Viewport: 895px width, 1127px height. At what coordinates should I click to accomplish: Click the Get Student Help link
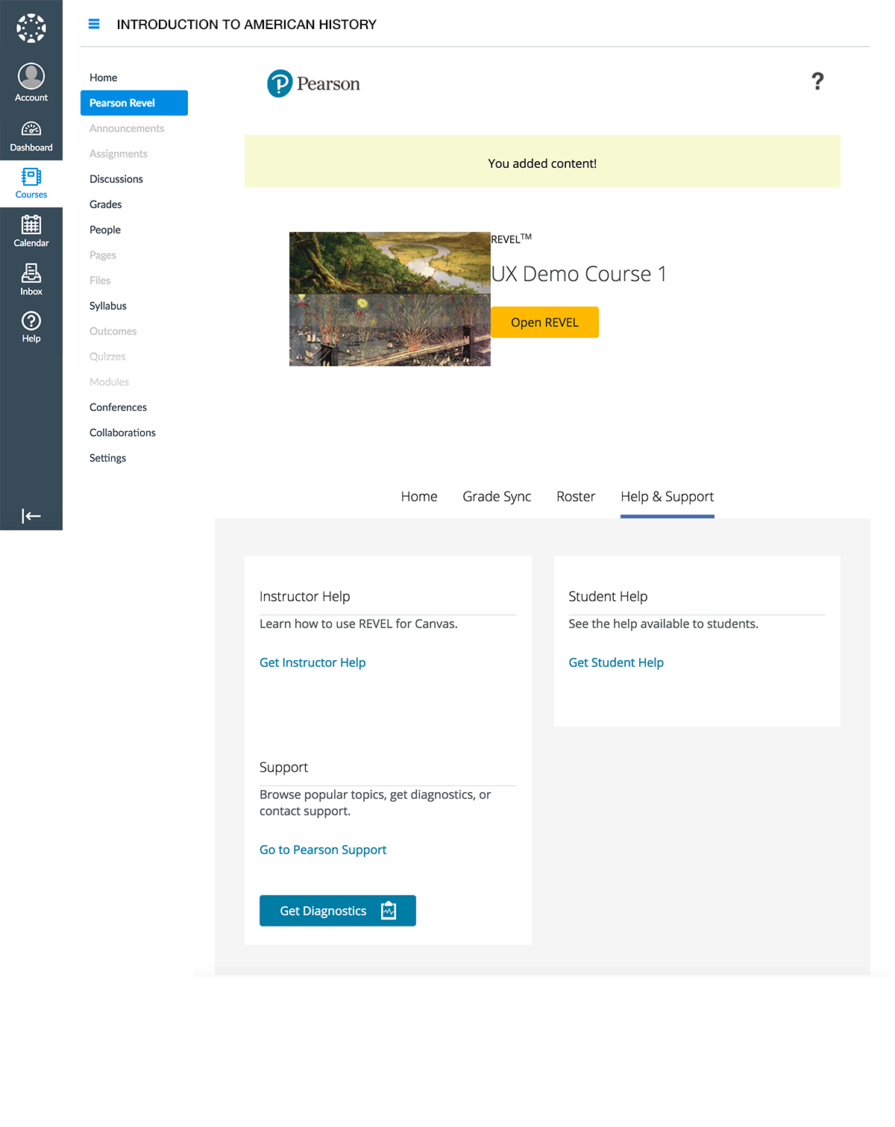(616, 662)
